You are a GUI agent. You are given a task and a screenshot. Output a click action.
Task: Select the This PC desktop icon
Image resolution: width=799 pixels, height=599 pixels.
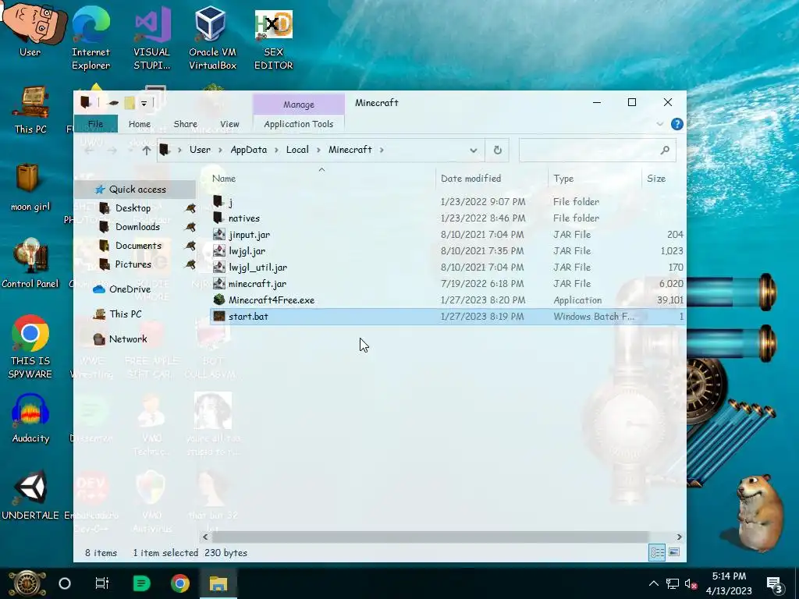pyautogui.click(x=30, y=109)
